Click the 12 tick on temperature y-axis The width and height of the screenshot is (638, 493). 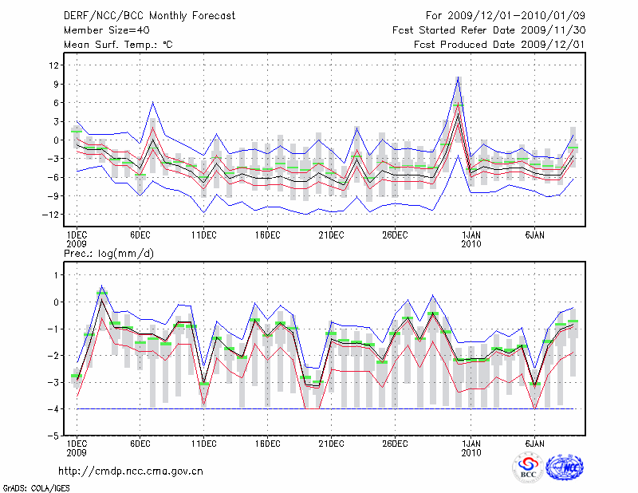(x=54, y=65)
